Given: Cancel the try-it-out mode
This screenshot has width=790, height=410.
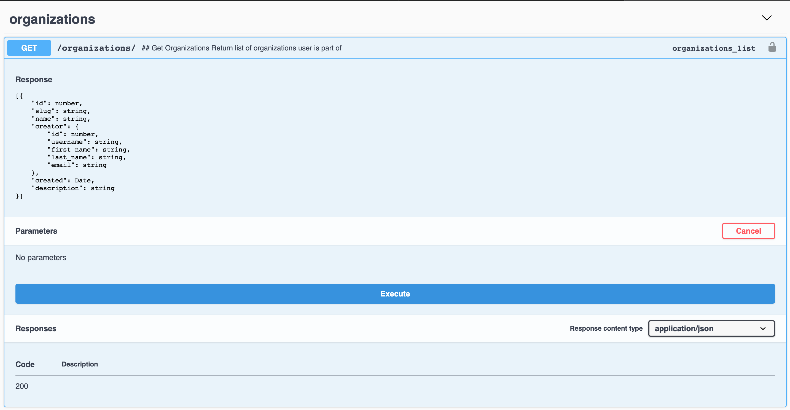Looking at the screenshot, I should [748, 231].
